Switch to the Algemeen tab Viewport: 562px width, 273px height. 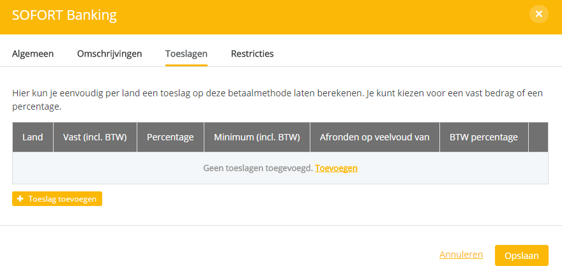33,54
